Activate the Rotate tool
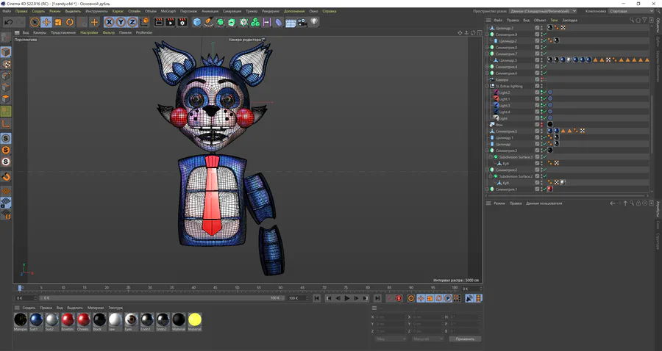The height and width of the screenshot is (351, 662). [70, 22]
